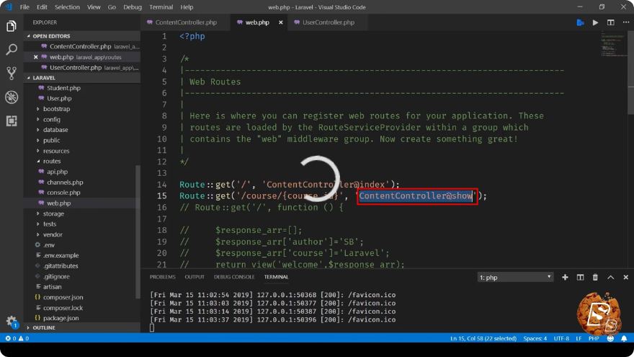Expand the OUTLINE section
Screen dimensions: 634x357
44,327
